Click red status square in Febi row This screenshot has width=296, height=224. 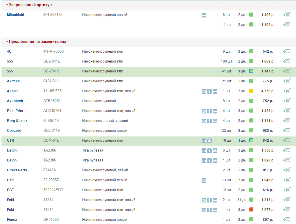pyautogui.click(x=251, y=210)
